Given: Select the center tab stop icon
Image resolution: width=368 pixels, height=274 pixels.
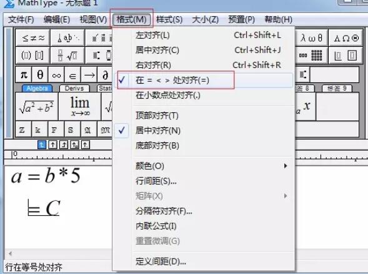Looking at the screenshot, I should tap(53, 145).
